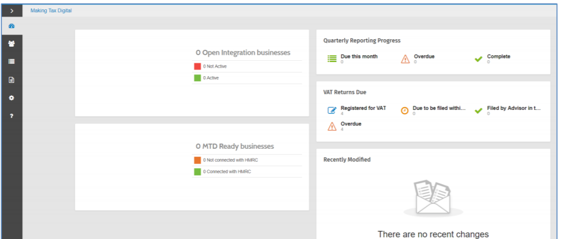Click the 0 MTD Ready businesses heading
Image resolution: width=579 pixels, height=239 pixels.
point(235,146)
